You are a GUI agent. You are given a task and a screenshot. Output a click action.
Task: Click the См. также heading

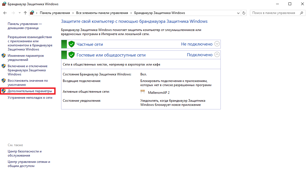point(15,145)
